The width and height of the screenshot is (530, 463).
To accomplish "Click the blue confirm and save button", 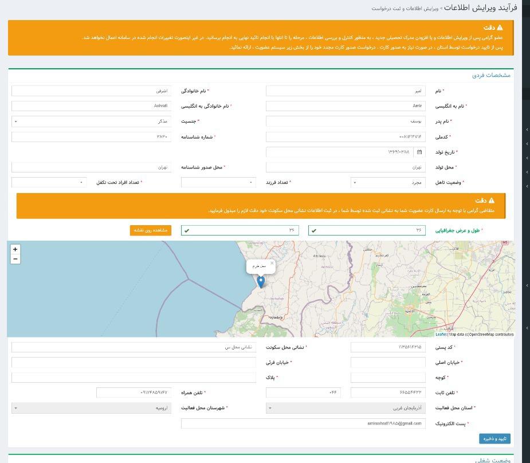I will tap(494, 438).
